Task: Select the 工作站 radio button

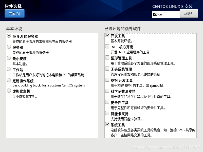Action: tap(9, 69)
